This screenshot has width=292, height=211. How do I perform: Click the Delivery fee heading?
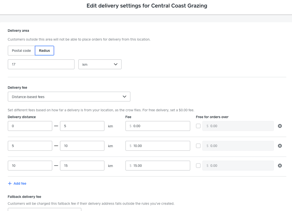pos(17,87)
